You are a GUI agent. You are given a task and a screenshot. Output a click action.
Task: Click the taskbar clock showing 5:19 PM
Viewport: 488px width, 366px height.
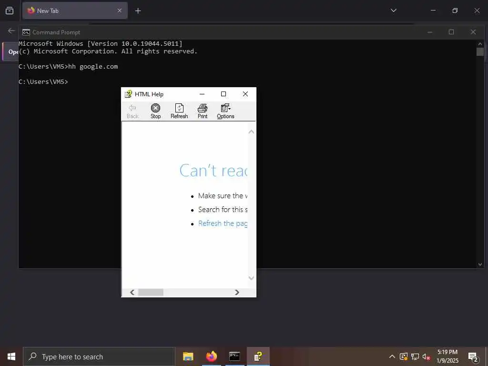[447, 356]
